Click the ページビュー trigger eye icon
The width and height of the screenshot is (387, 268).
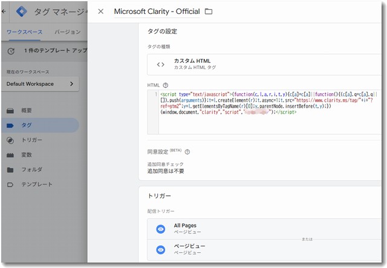pos(161,250)
